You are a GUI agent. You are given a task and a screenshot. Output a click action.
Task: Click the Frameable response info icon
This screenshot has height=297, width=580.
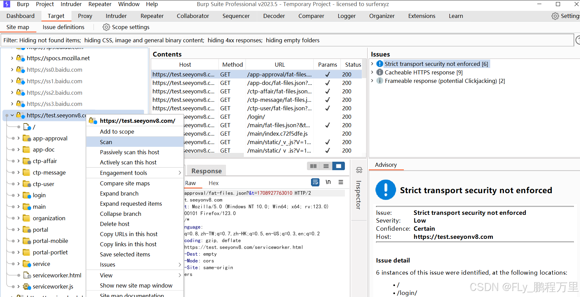click(x=380, y=81)
